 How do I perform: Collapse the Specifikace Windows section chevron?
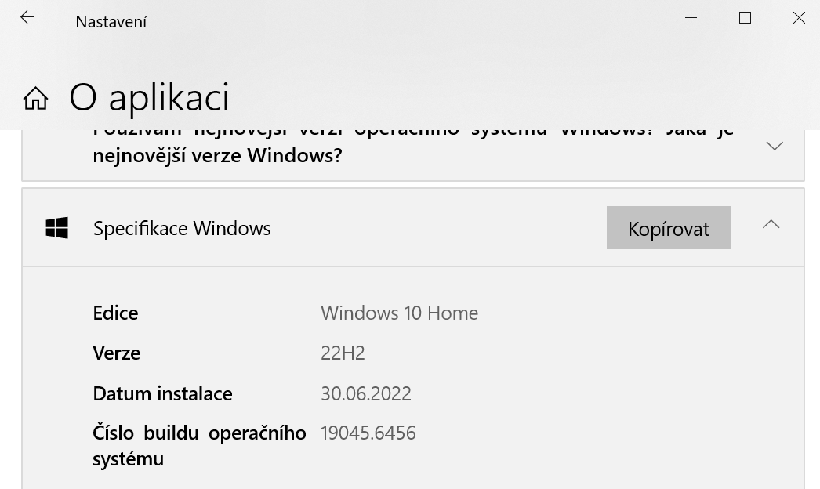coord(771,225)
